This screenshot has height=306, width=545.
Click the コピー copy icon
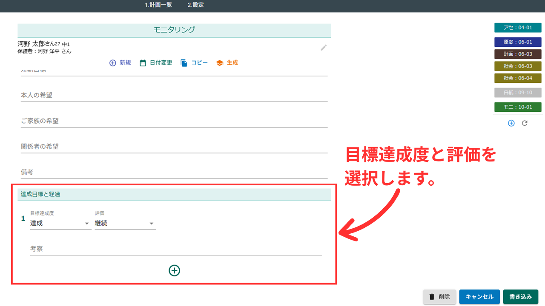pos(184,63)
